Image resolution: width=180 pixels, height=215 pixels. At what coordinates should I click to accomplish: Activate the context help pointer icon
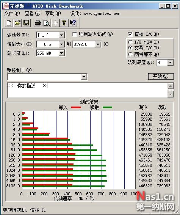73,23
